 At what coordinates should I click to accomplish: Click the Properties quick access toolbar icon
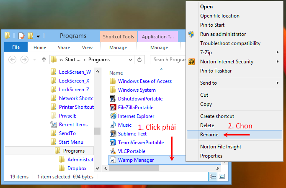point(21,36)
